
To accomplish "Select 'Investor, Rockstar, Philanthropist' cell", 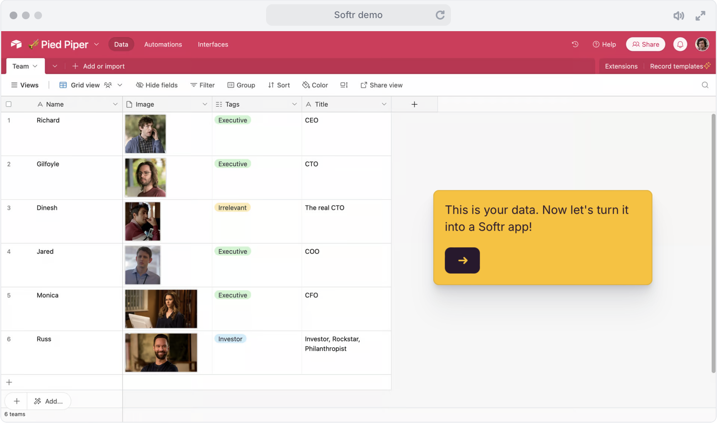I will [346, 353].
